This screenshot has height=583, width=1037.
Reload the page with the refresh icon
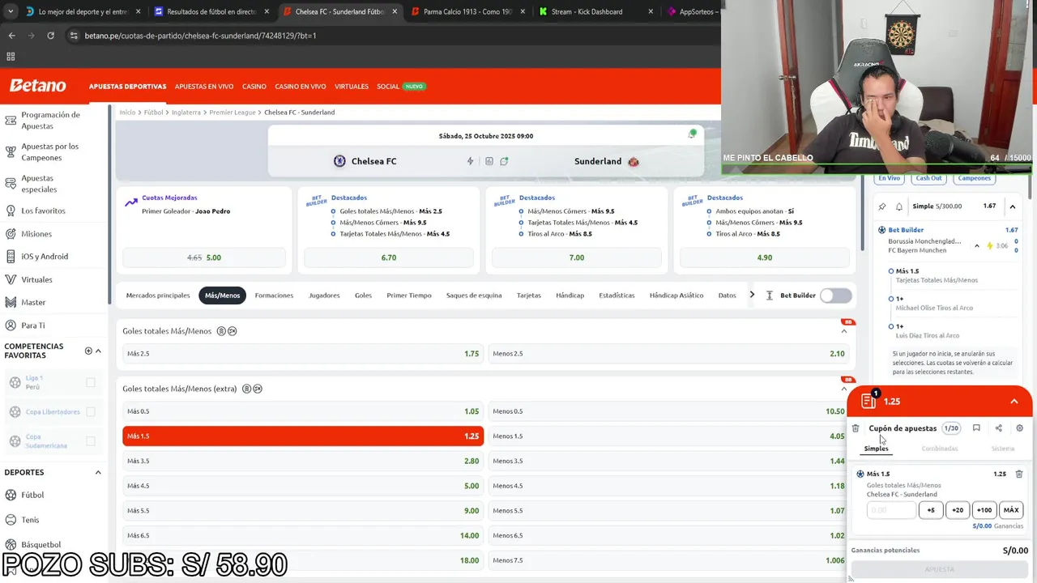(50, 36)
